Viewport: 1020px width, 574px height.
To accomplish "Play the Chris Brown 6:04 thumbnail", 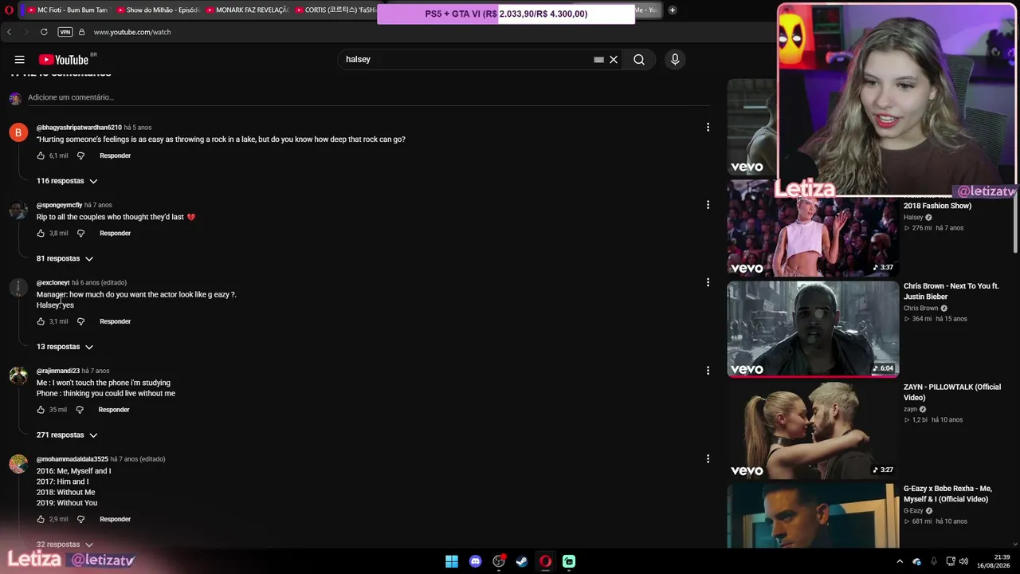I will pos(813,329).
